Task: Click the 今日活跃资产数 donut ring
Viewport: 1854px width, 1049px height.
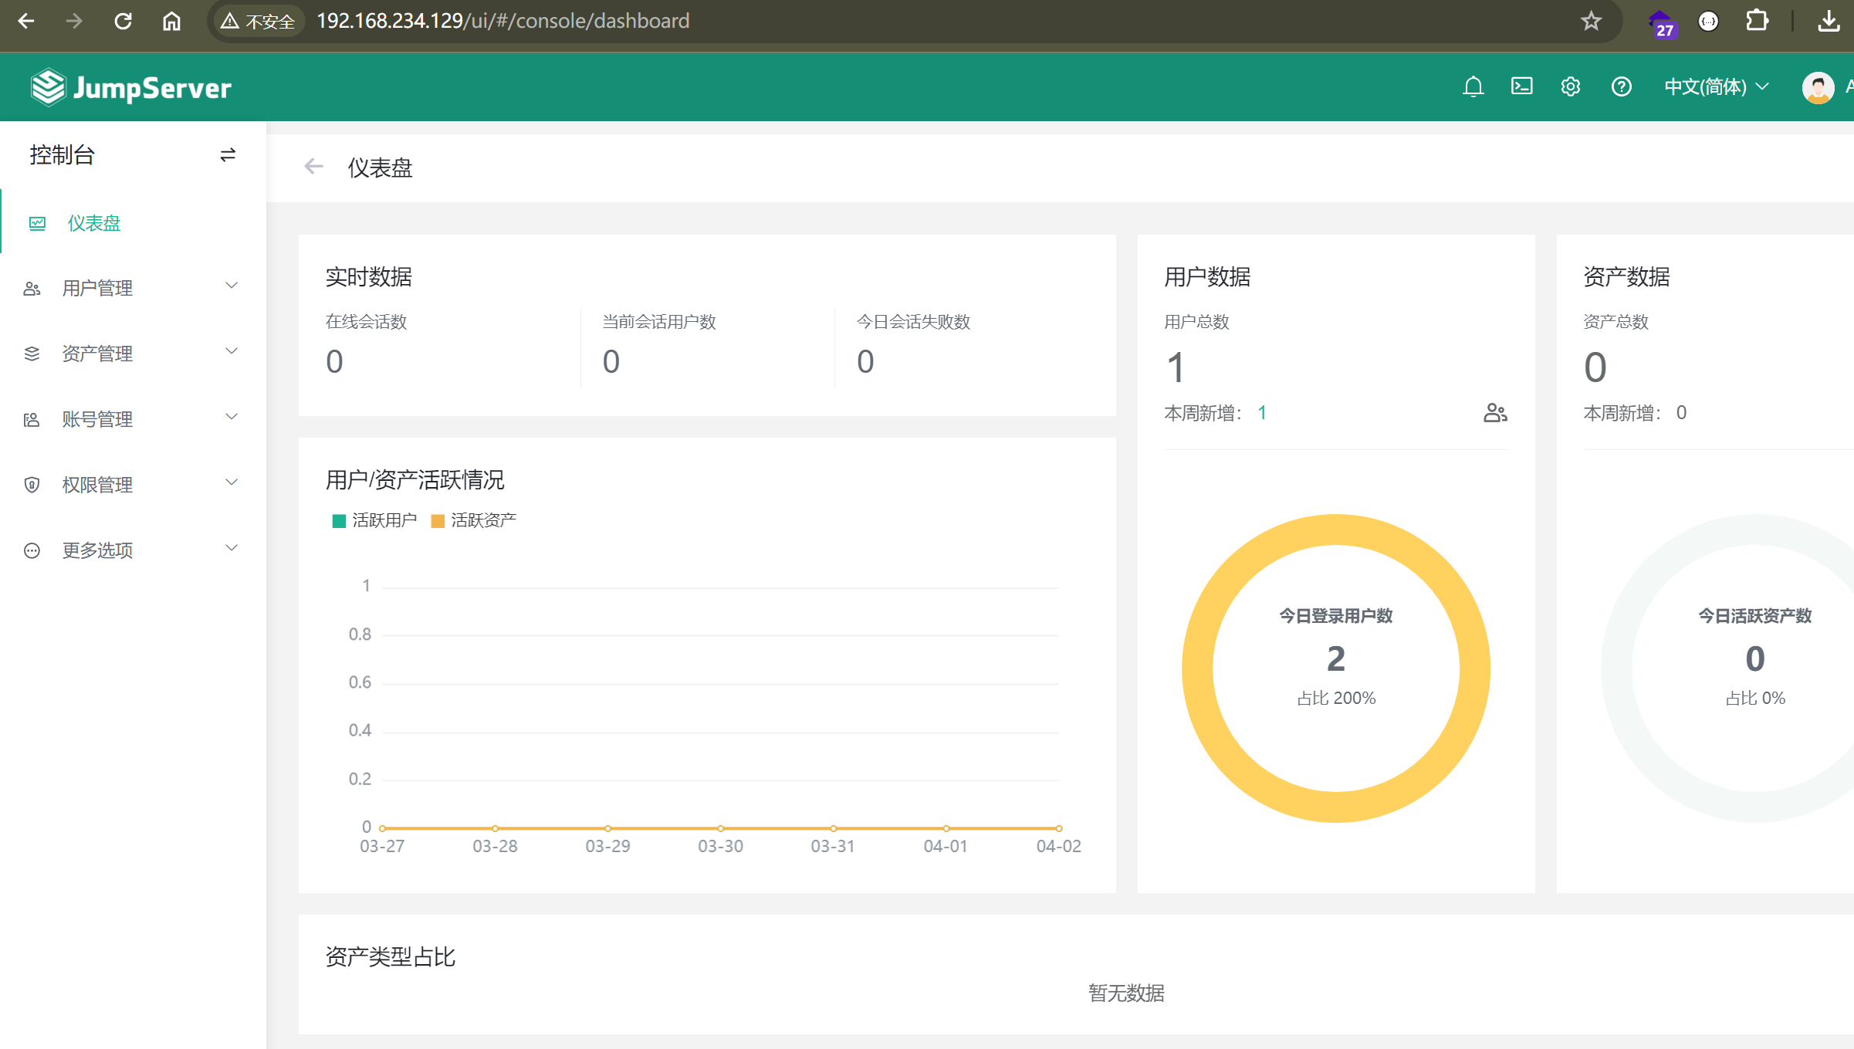Action: 1617,668
